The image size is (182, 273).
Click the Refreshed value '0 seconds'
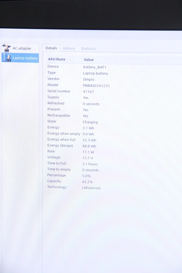click(91, 104)
